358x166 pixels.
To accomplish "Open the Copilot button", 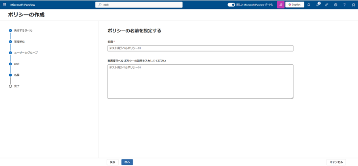I will (295, 5).
